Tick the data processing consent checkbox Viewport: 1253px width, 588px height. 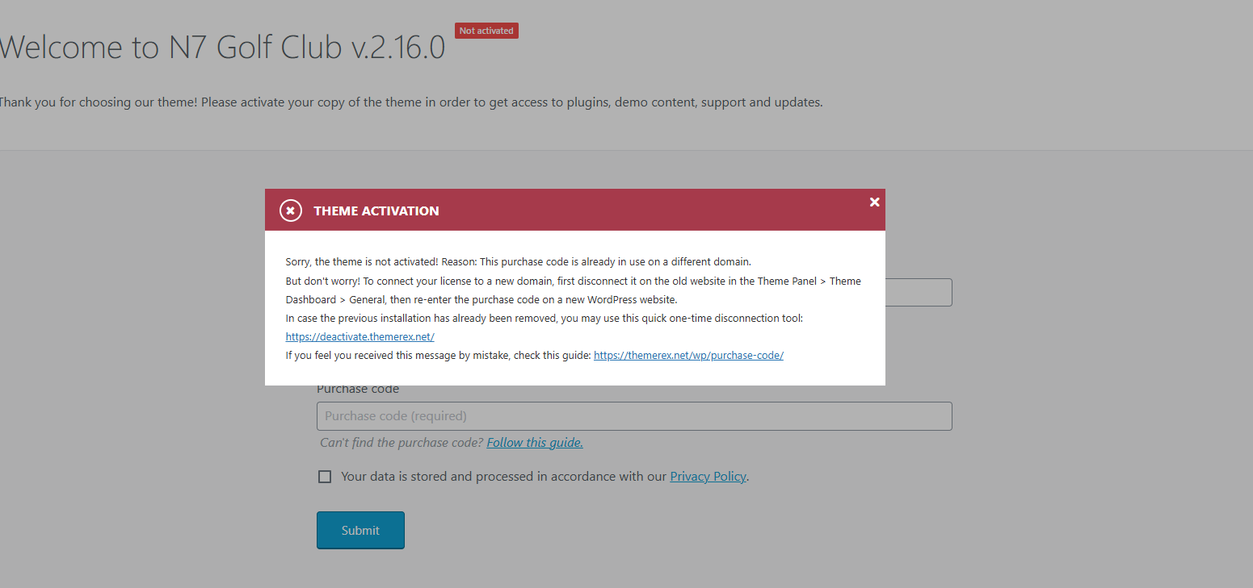(325, 477)
